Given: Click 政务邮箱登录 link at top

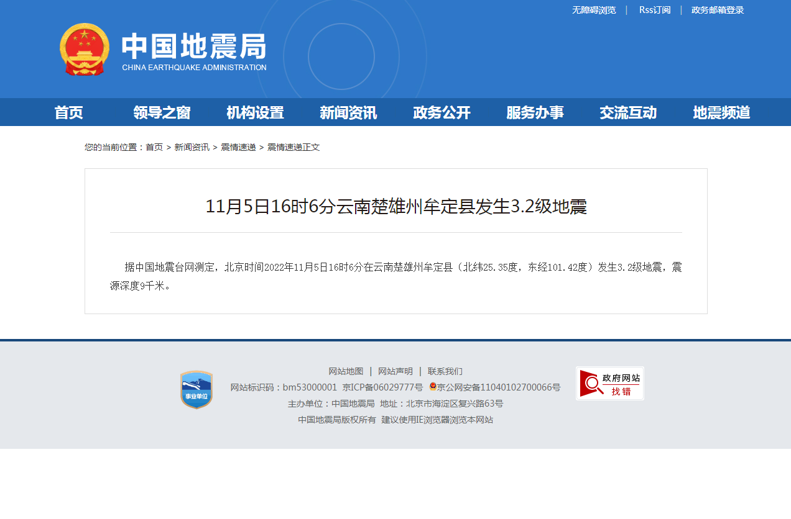Looking at the screenshot, I should 718,10.
